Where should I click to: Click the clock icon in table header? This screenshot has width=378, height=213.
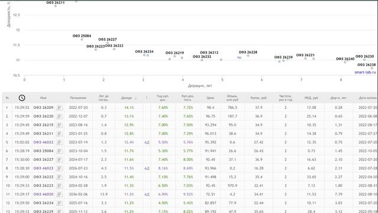pos(22,98)
